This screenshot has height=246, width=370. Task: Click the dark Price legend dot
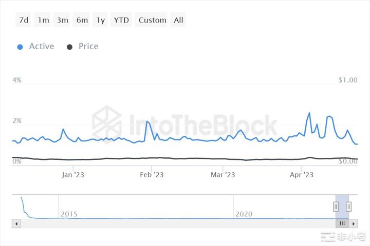coord(69,47)
